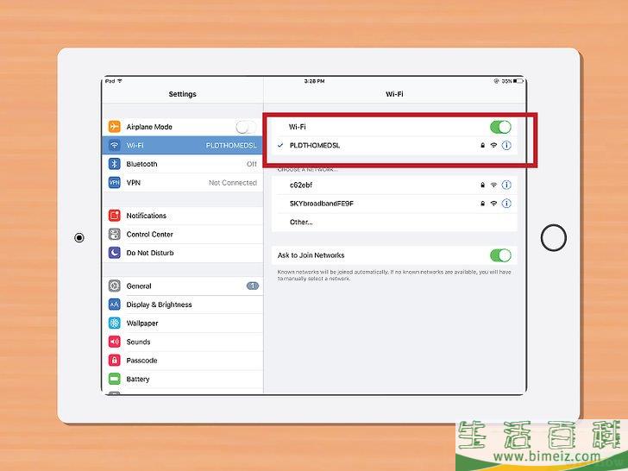Tap the VPN icon in sidebar
628x471 pixels.
tap(114, 182)
